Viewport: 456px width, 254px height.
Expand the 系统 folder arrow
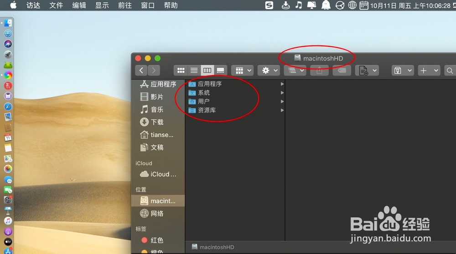(282, 92)
